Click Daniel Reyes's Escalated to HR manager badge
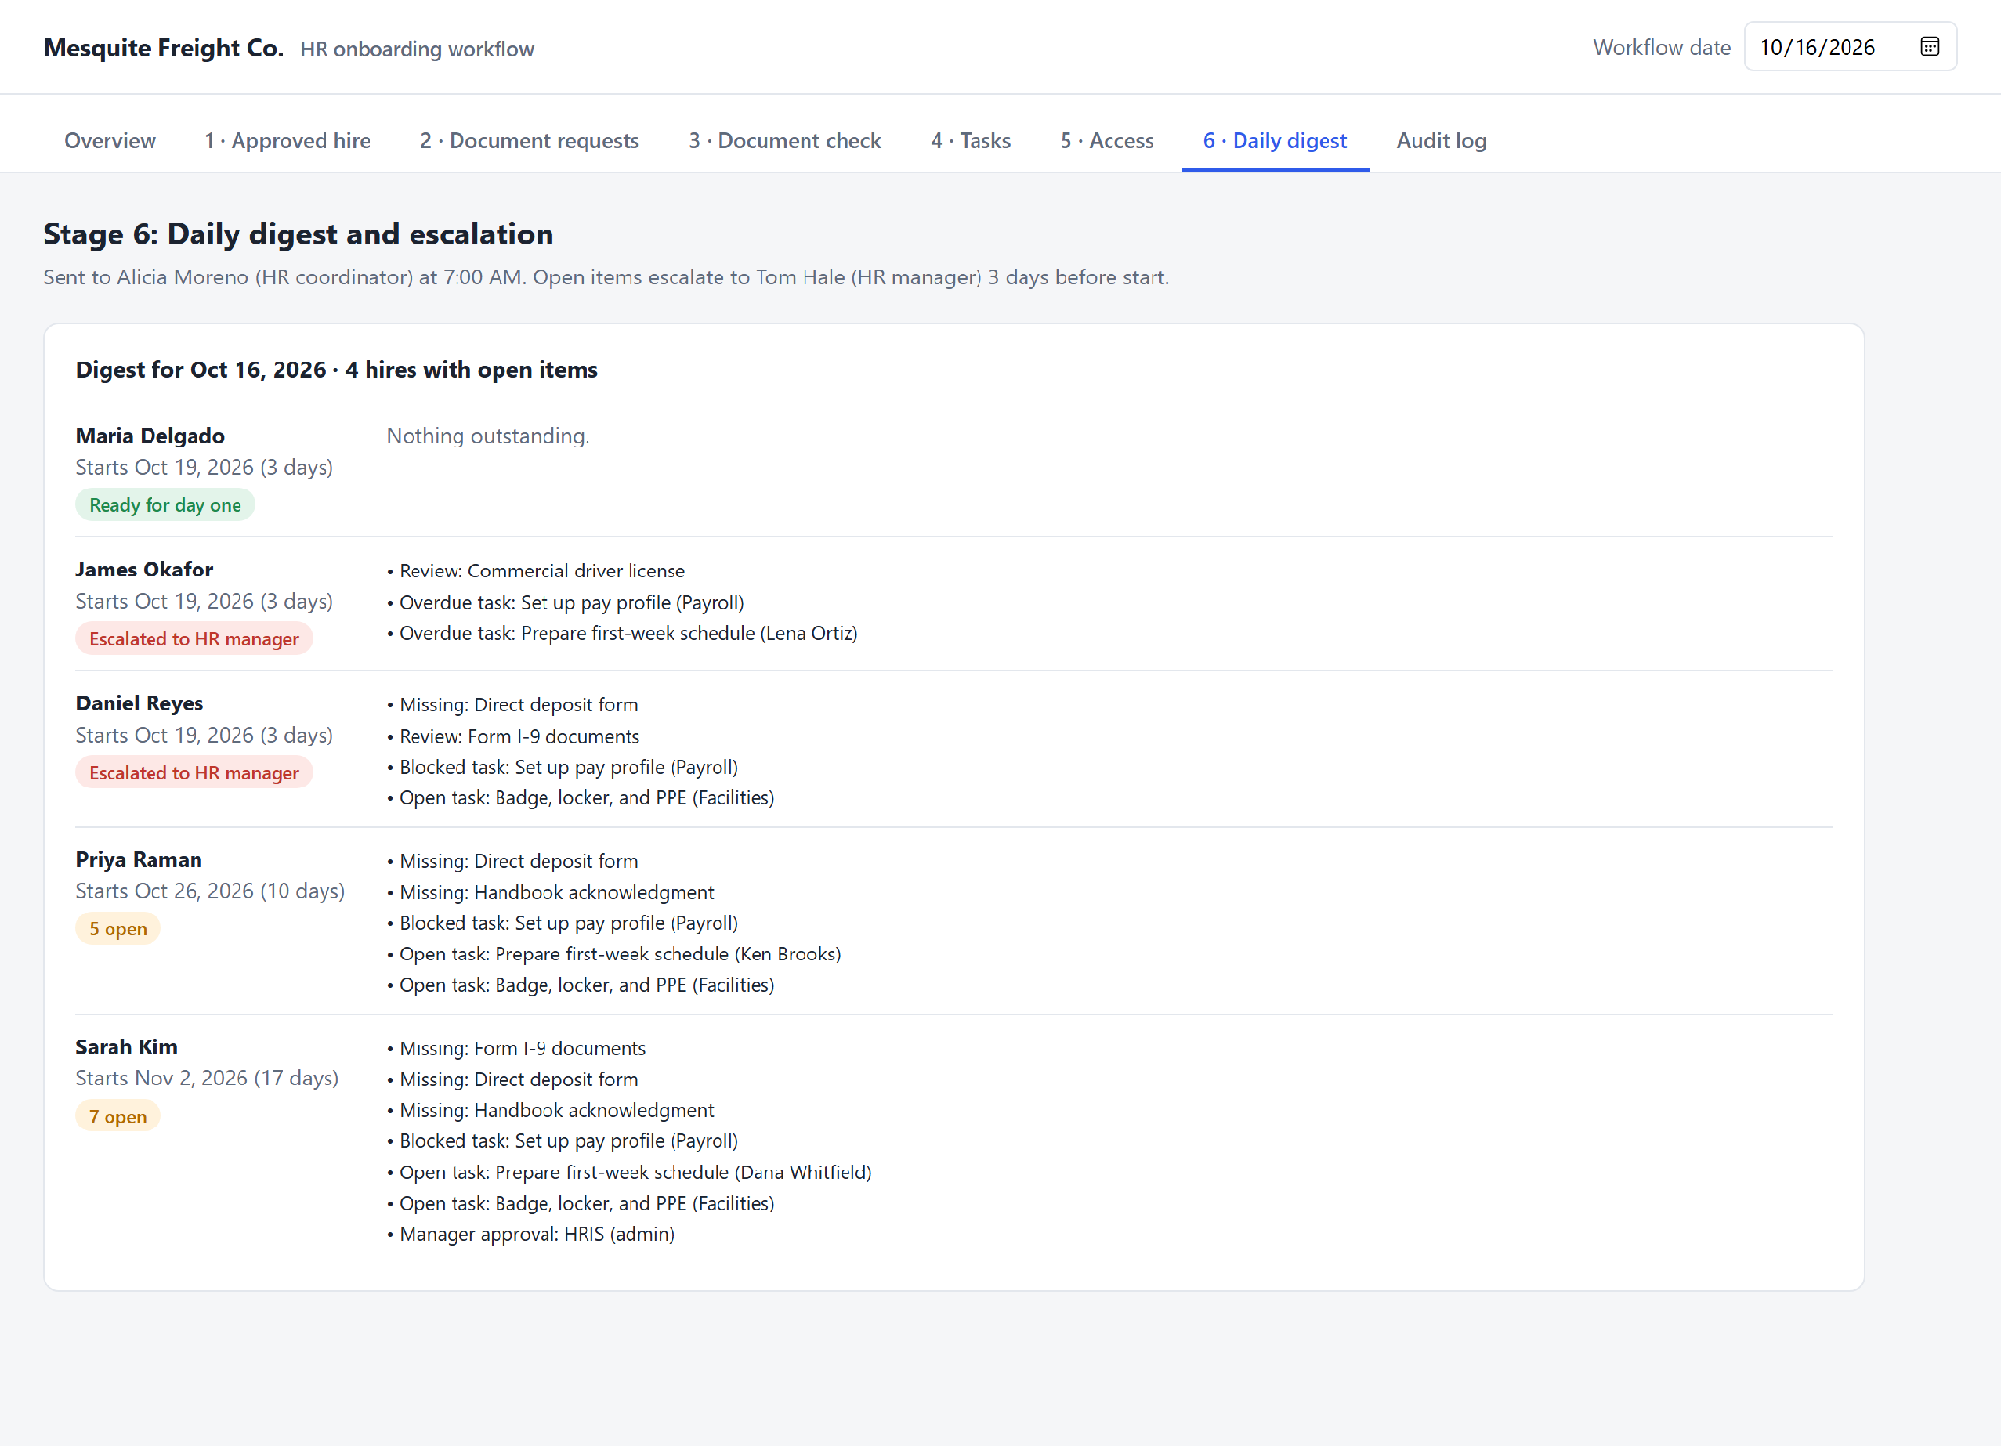Image resolution: width=2001 pixels, height=1446 pixels. click(x=194, y=773)
